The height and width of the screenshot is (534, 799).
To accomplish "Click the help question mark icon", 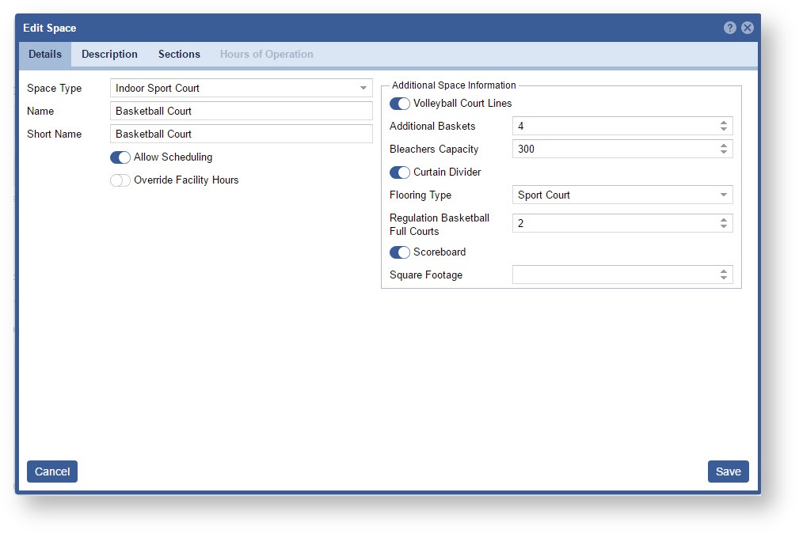I will (x=729, y=28).
